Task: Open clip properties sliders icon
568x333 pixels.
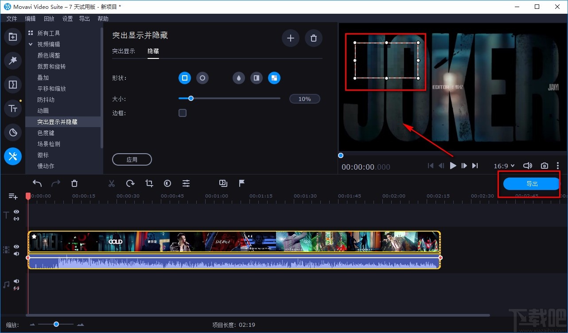Action: (186, 183)
